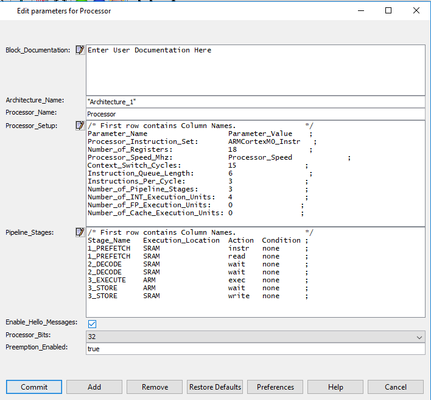This screenshot has height=400, width=431.
Task: Click the Architecture_Name input field
Action: point(256,102)
